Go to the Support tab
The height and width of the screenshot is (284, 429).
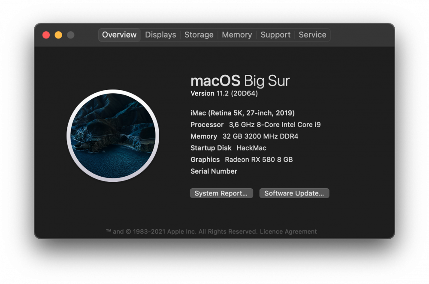tap(275, 35)
